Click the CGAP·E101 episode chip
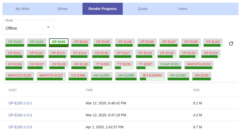 point(169,65)
